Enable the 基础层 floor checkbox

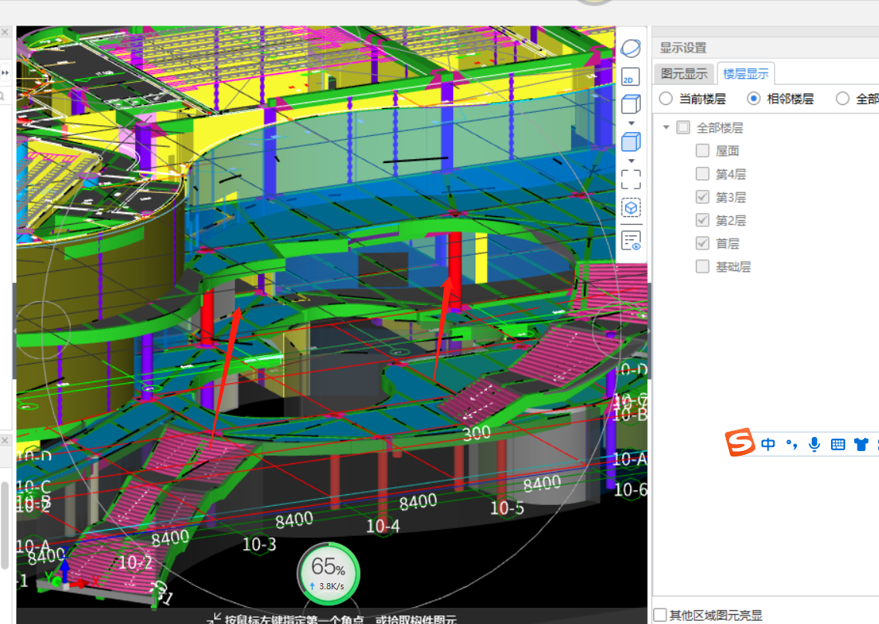703,266
